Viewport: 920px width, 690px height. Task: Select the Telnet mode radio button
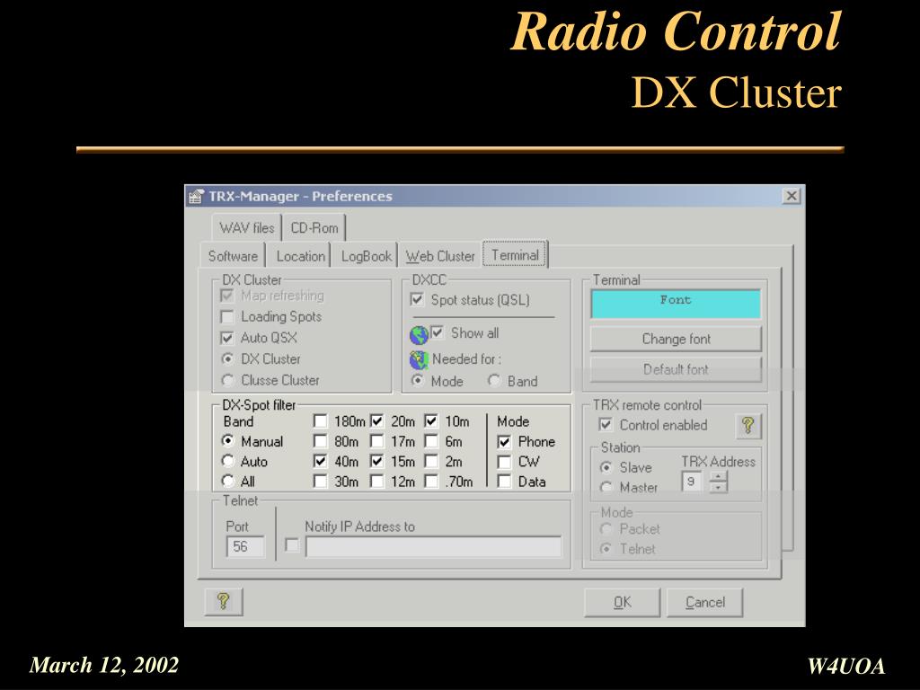pyautogui.click(x=606, y=549)
